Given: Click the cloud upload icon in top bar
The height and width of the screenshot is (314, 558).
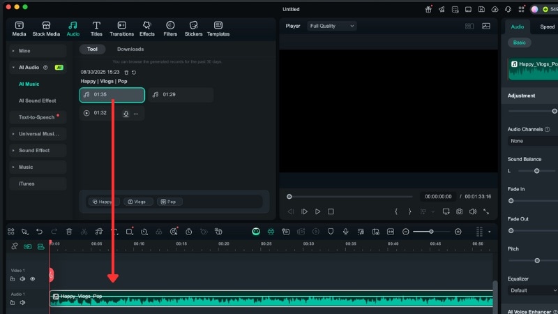Looking at the screenshot, I should click(x=495, y=9).
